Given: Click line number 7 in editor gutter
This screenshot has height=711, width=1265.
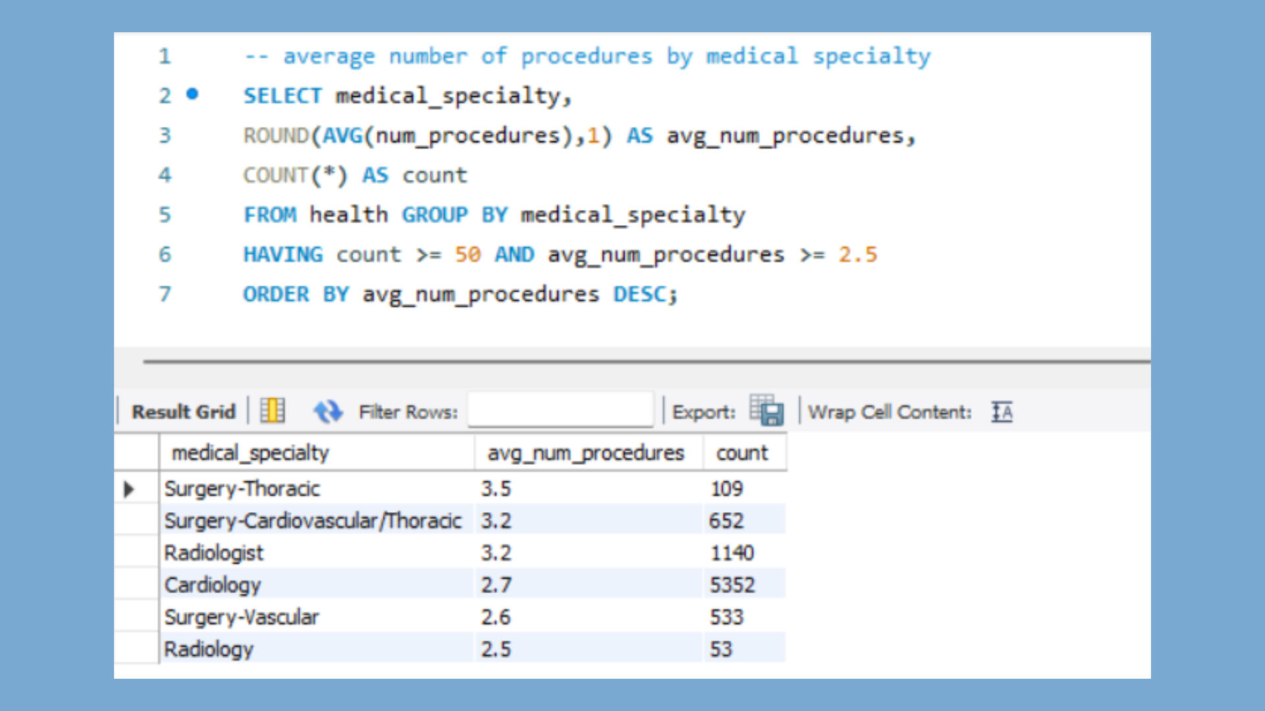Looking at the screenshot, I should 165,294.
